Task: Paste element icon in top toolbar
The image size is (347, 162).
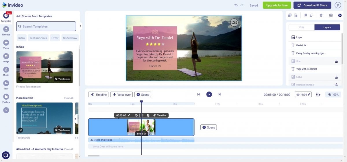Action: 296,15
